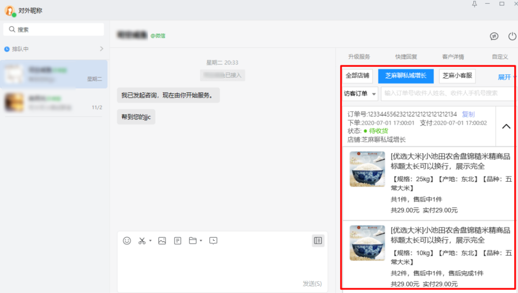Open the emoji picker in chat input
Screen dimensions: 518x293
[x=126, y=240]
